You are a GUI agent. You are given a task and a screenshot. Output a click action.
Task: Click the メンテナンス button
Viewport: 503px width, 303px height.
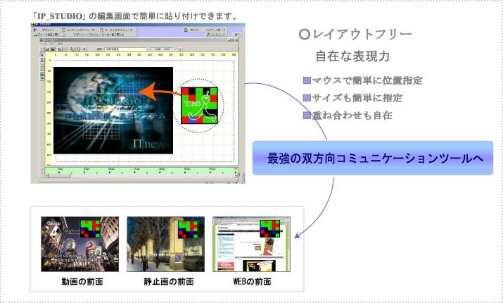tap(216, 35)
